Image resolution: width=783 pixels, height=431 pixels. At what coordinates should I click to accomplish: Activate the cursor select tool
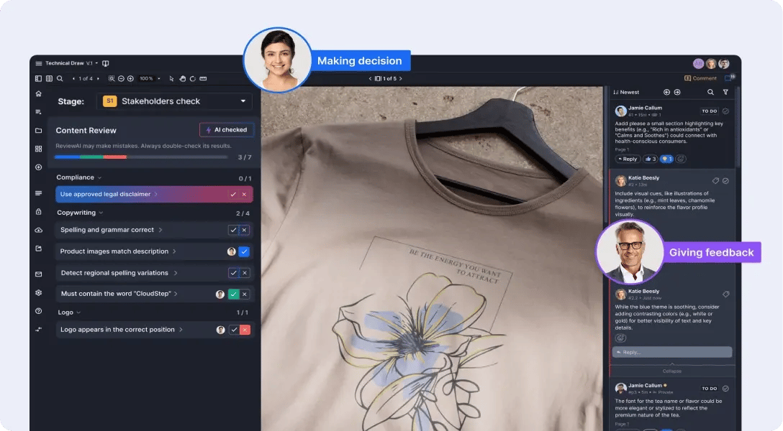click(x=171, y=77)
